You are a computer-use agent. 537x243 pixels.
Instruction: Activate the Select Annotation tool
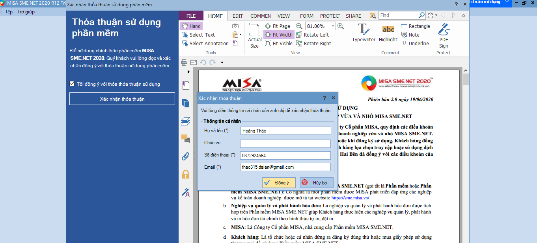205,43
